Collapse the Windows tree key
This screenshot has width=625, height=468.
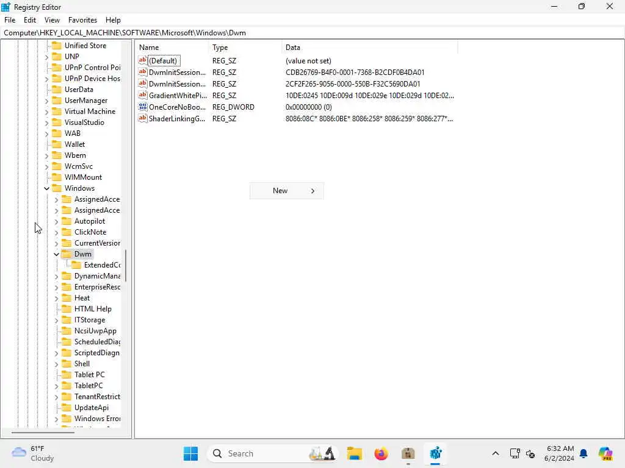point(46,188)
